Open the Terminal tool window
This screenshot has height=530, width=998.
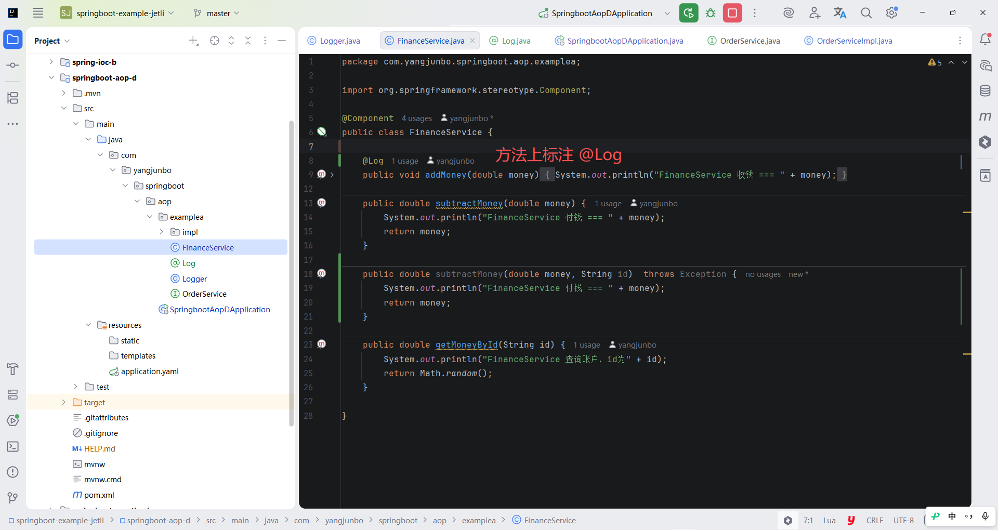(13, 446)
